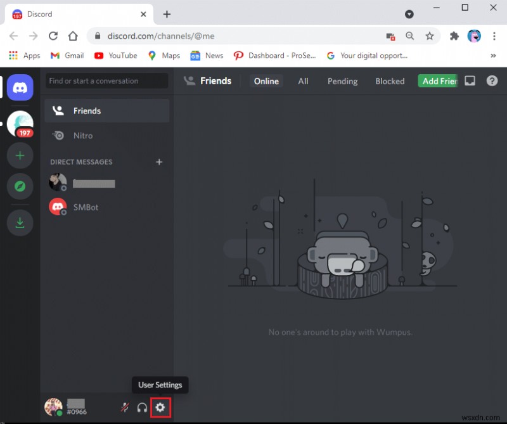Deafen audio with the headphones icon
This screenshot has width=507, height=424.
(142, 408)
